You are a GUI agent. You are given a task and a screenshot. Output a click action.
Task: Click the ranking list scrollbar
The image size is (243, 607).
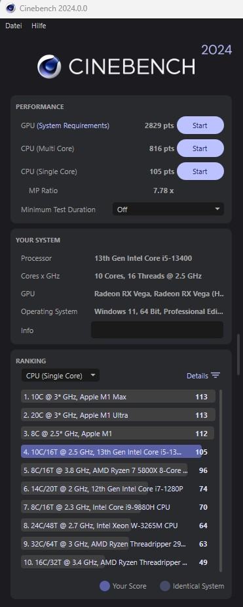[221, 481]
